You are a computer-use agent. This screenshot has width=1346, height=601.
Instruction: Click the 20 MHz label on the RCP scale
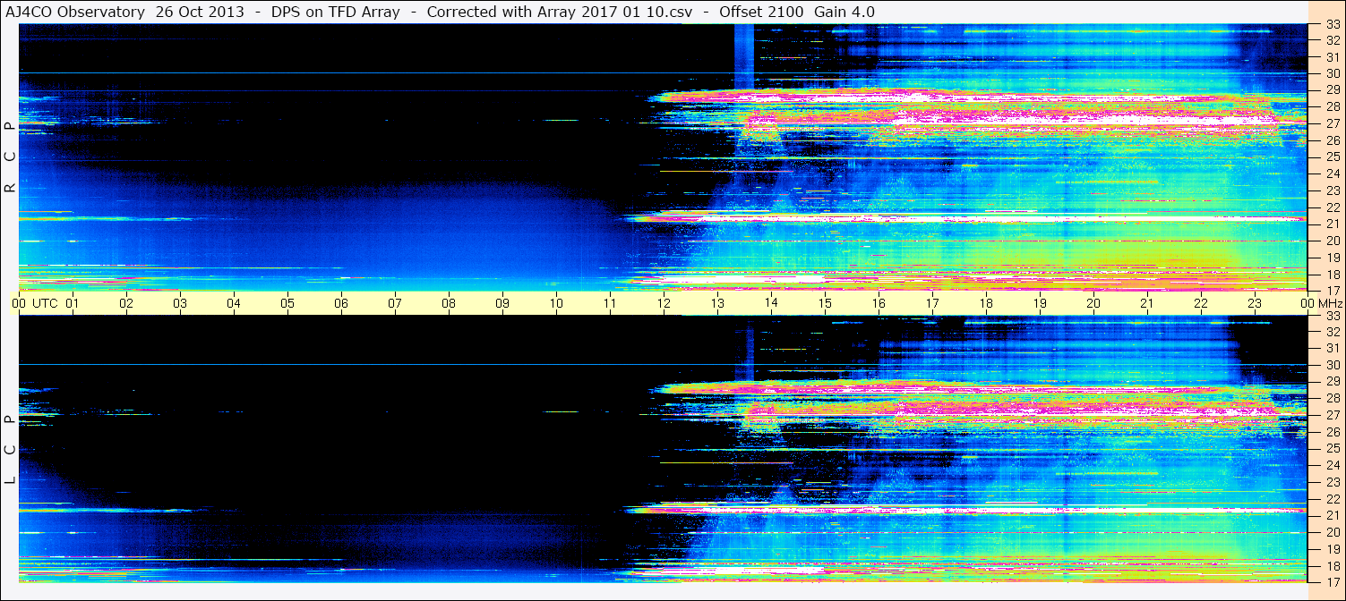point(1332,241)
